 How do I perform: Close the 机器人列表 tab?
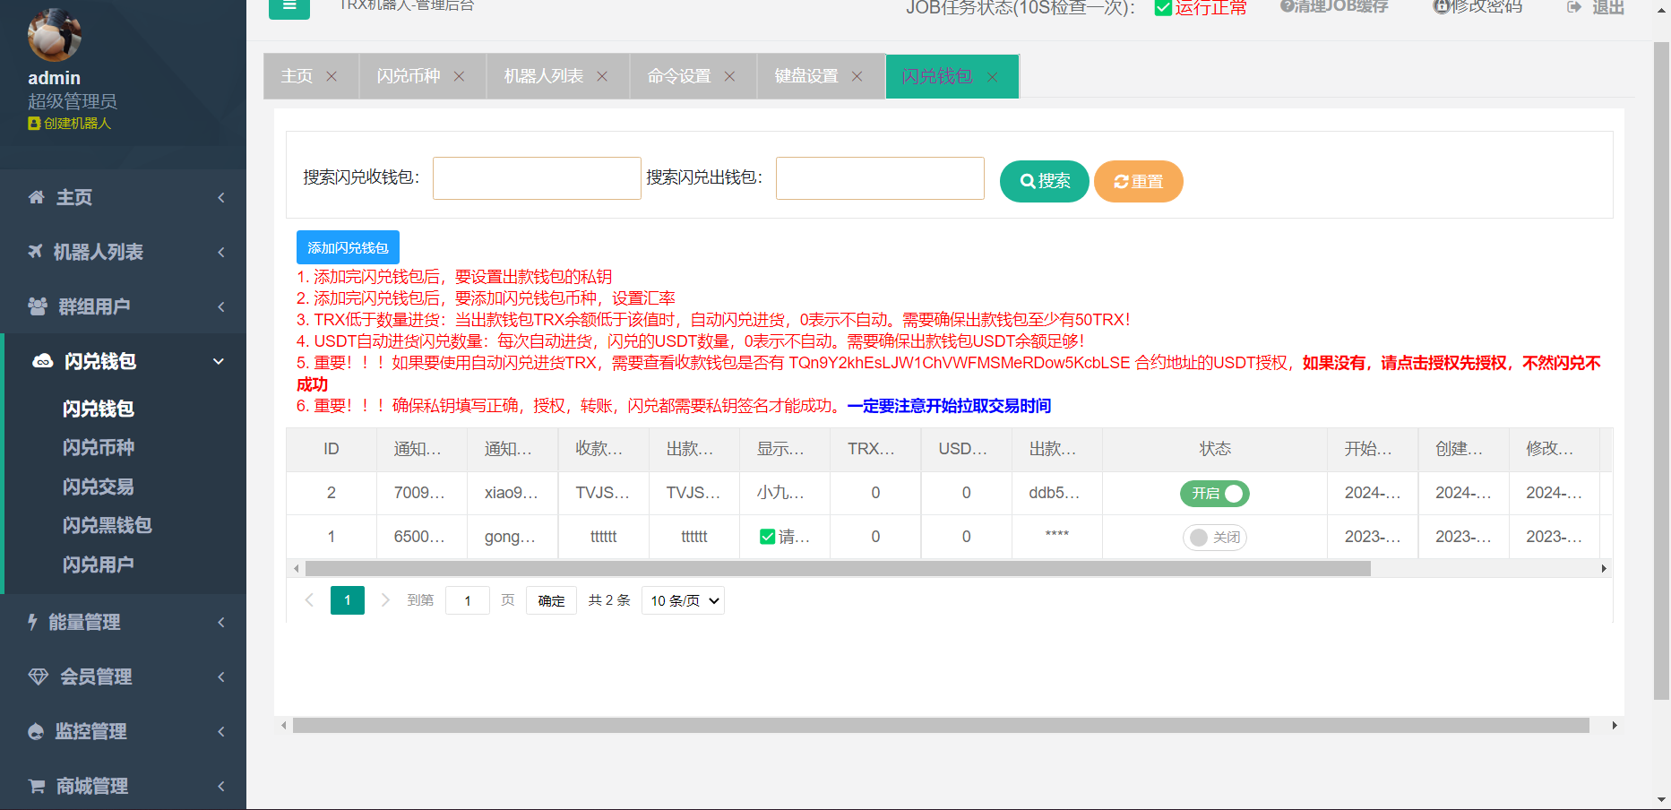pos(602,76)
